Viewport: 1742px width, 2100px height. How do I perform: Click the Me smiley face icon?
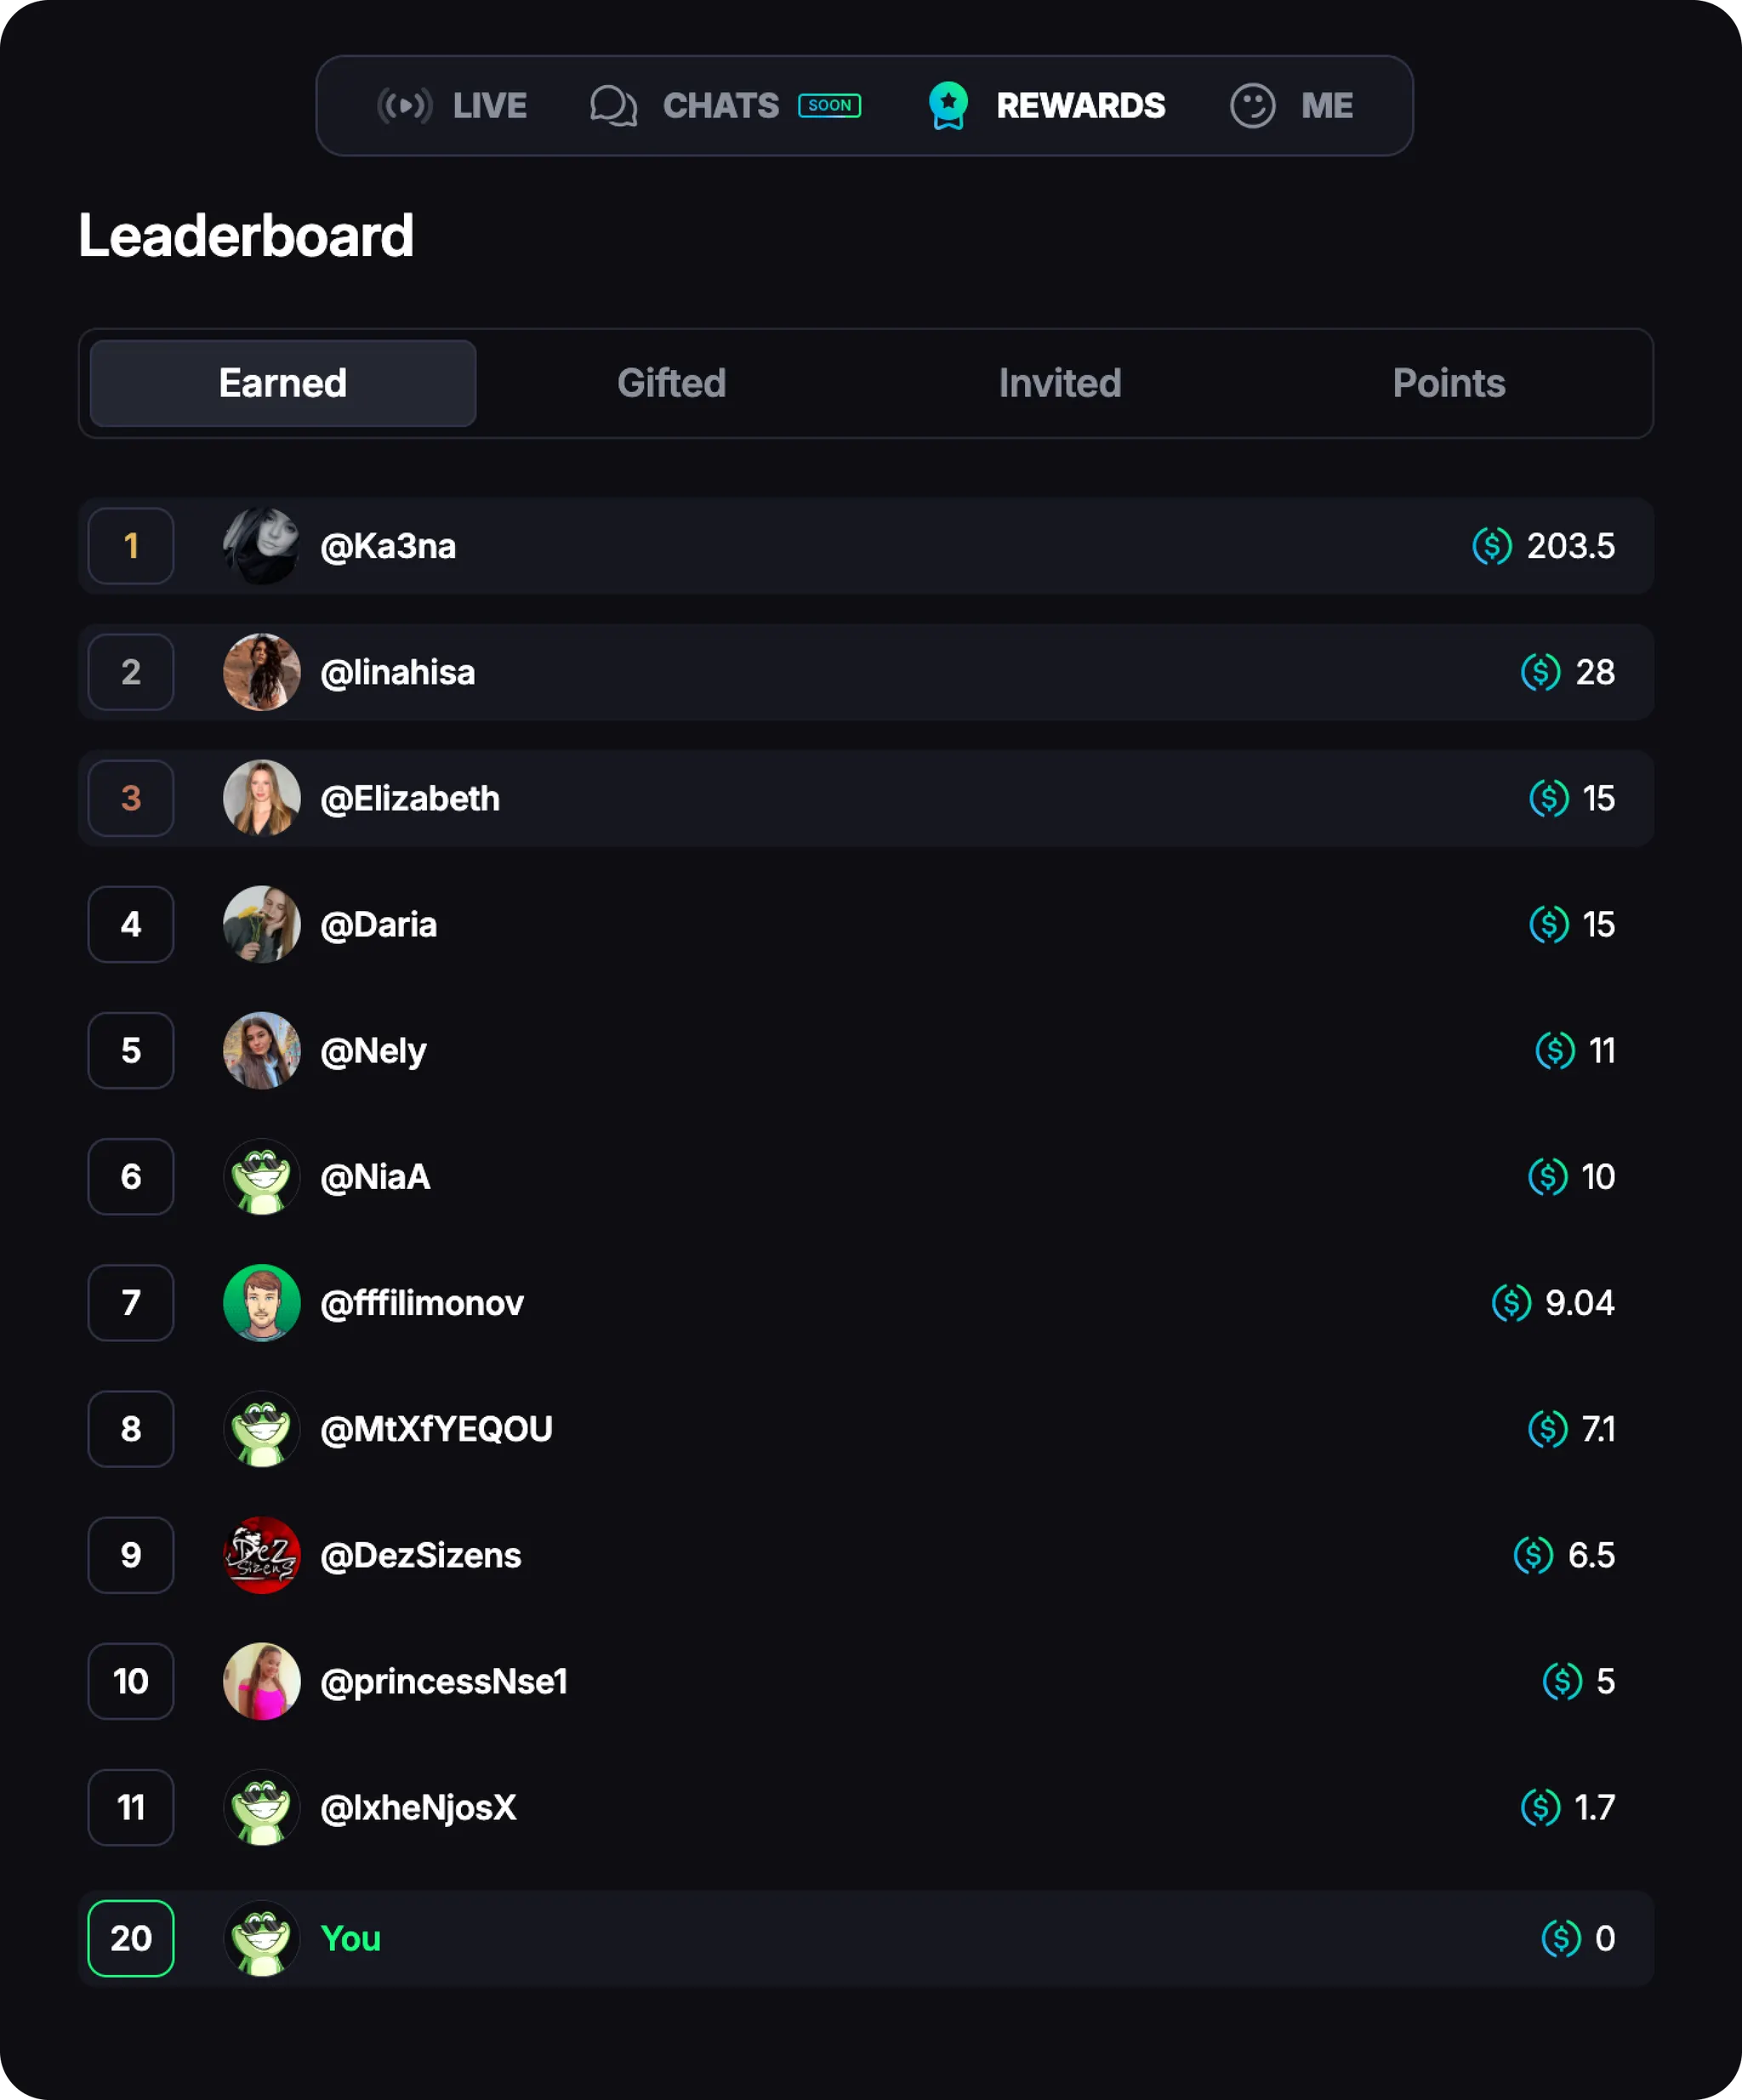click(x=1252, y=105)
